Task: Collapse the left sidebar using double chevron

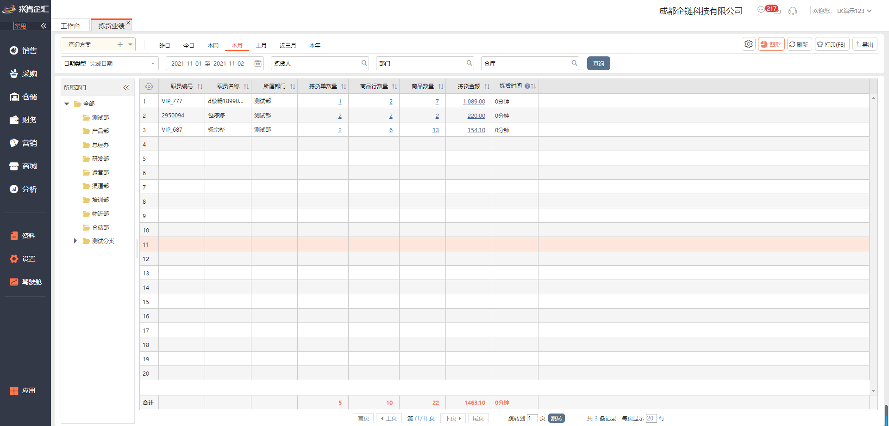Action: [x=44, y=26]
